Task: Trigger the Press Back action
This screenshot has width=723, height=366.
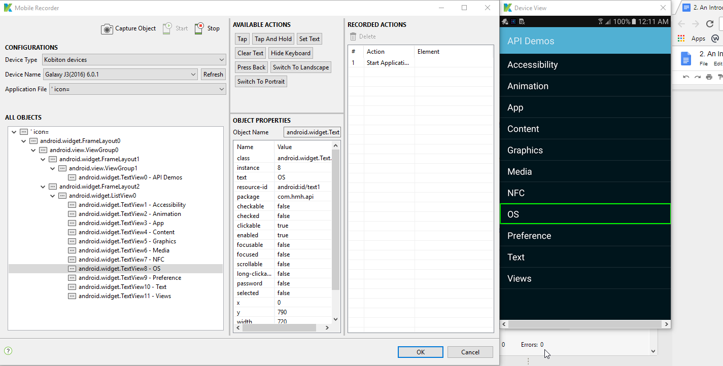Action: pos(251,67)
